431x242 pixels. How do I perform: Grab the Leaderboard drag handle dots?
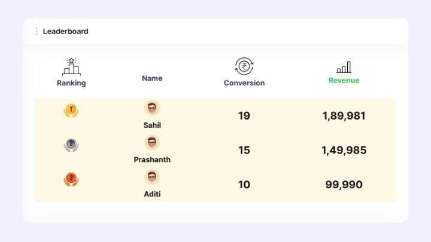[37, 31]
